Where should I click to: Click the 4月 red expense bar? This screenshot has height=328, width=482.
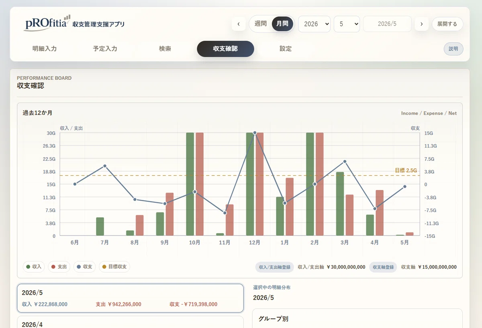(x=380, y=213)
